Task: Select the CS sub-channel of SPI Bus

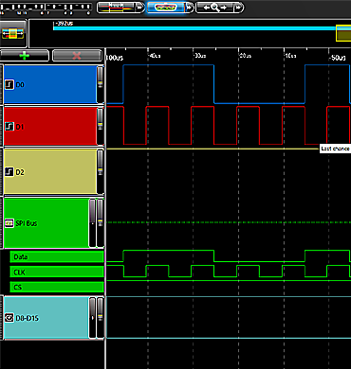Action: pos(57,287)
